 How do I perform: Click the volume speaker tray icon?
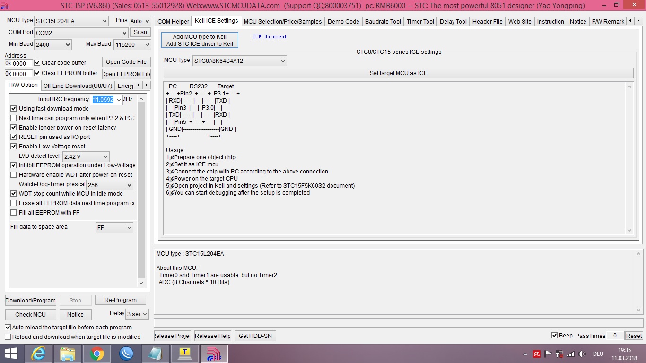coord(582,354)
